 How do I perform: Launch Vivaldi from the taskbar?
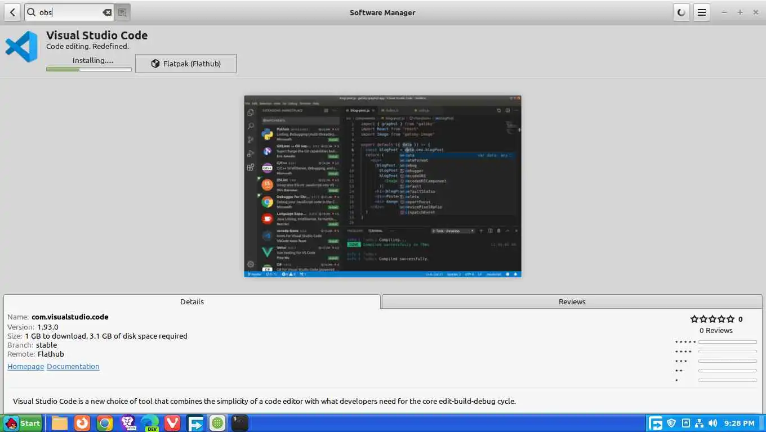pyautogui.click(x=172, y=423)
